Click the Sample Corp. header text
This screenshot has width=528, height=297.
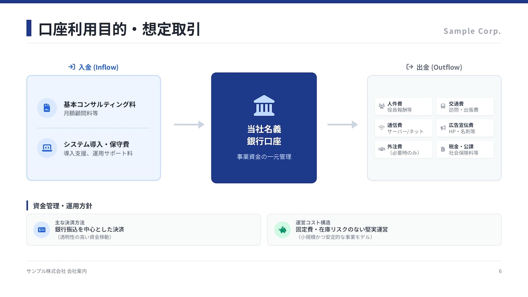pyautogui.click(x=472, y=31)
